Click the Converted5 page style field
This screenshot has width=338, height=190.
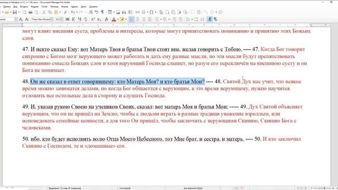(125, 188)
